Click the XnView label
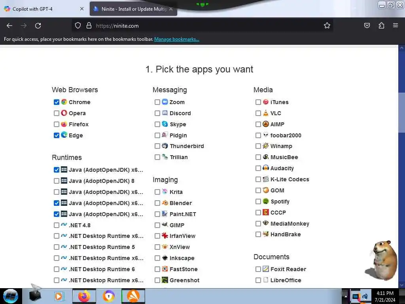The width and height of the screenshot is (405, 304). coord(180,247)
